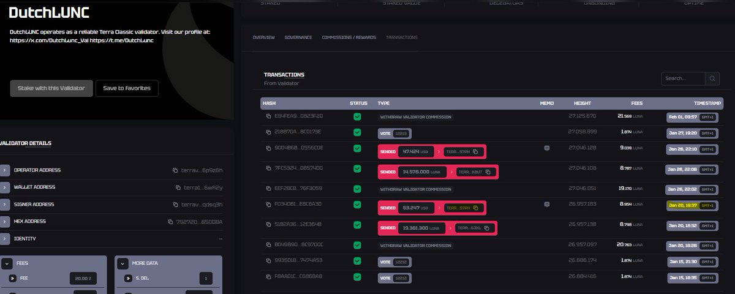Image resolution: width=735 pixels, height=294 pixels.
Task: Expand the S. Del entry arrow
Action: (127, 279)
